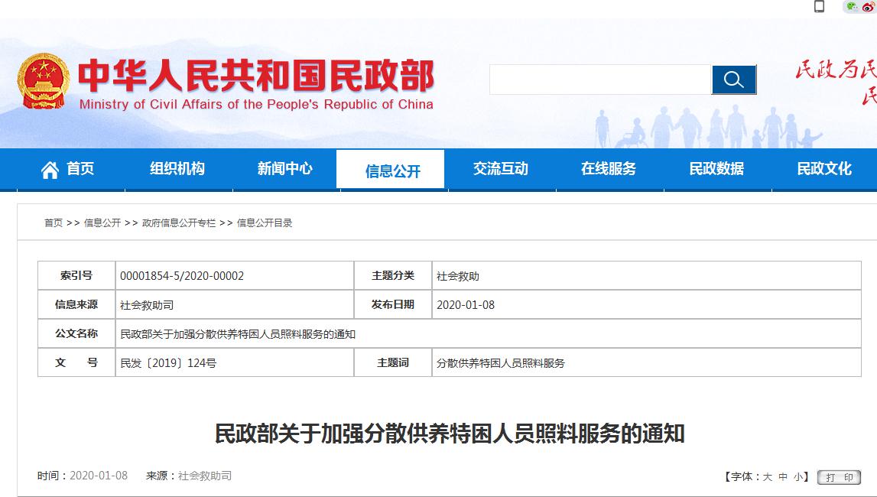Click the national emblem logo
This screenshot has height=497, width=877.
tap(44, 81)
